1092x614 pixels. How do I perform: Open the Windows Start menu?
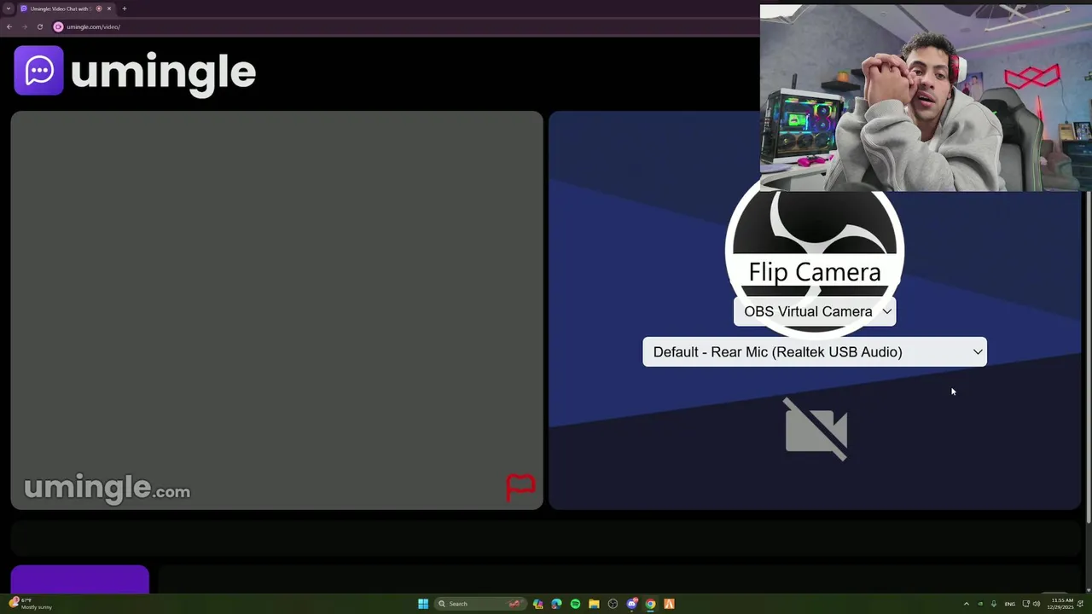(x=423, y=604)
